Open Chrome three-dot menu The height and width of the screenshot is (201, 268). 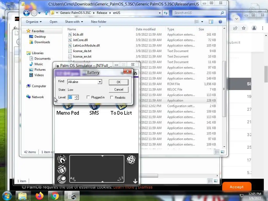(263, 28)
